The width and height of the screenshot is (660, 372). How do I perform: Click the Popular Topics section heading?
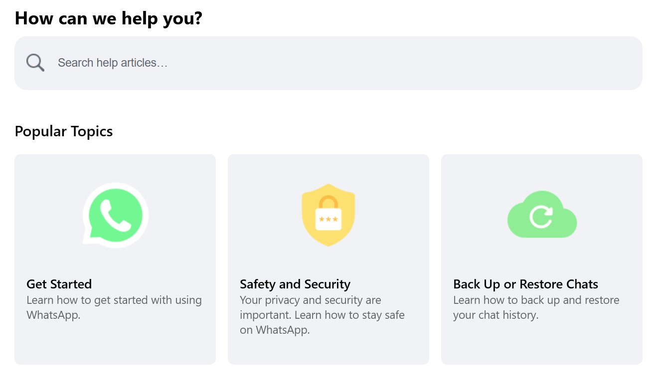pos(64,131)
